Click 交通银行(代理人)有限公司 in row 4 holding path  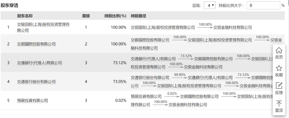[210, 78]
